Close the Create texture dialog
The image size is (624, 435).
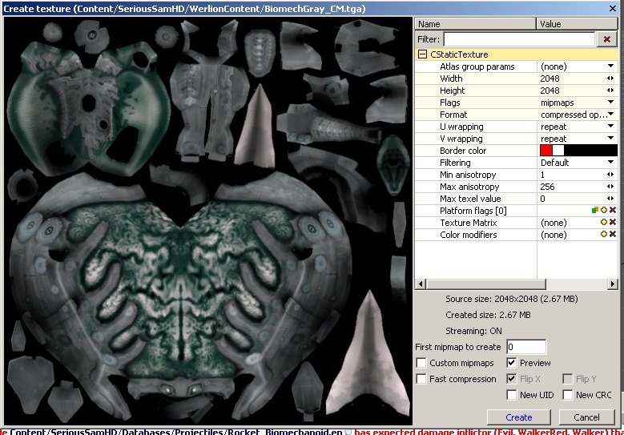click(613, 8)
